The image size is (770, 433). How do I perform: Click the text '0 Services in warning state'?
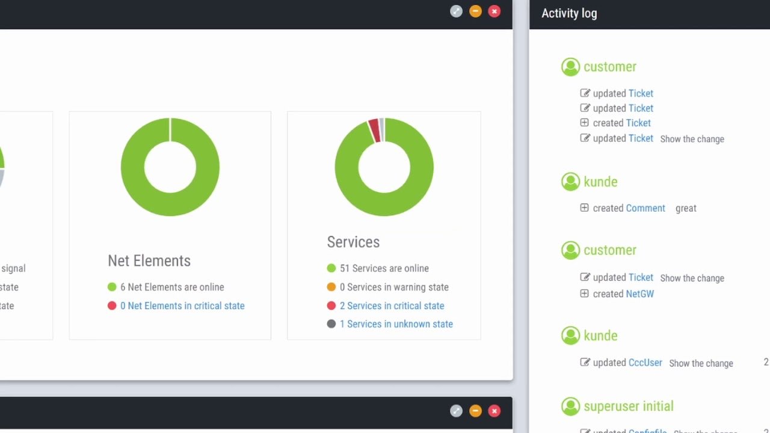pyautogui.click(x=394, y=287)
